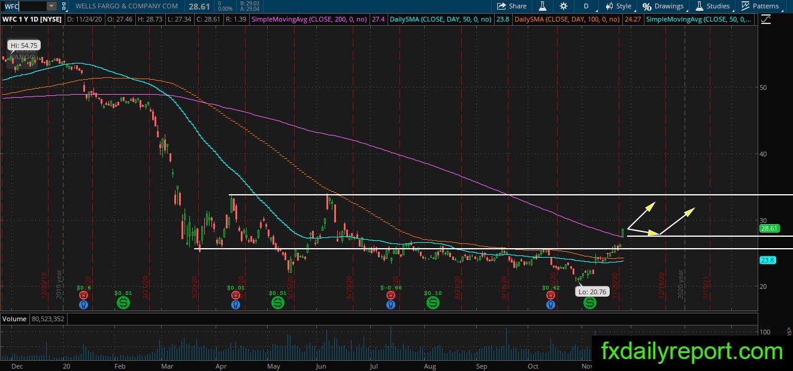The image size is (793, 371).
Task: Open chart settings gear icon
Action: point(564,6)
